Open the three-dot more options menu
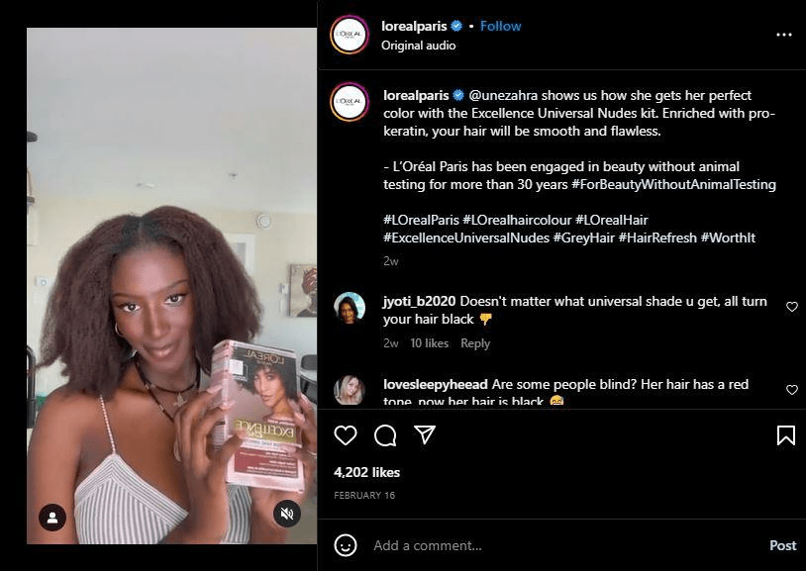The width and height of the screenshot is (806, 571). coord(784,35)
